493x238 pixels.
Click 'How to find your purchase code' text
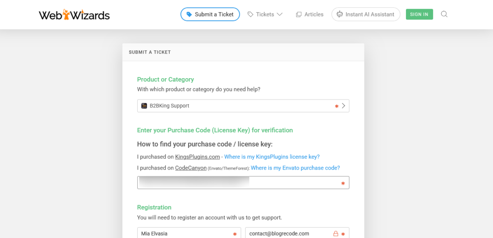[205, 144]
